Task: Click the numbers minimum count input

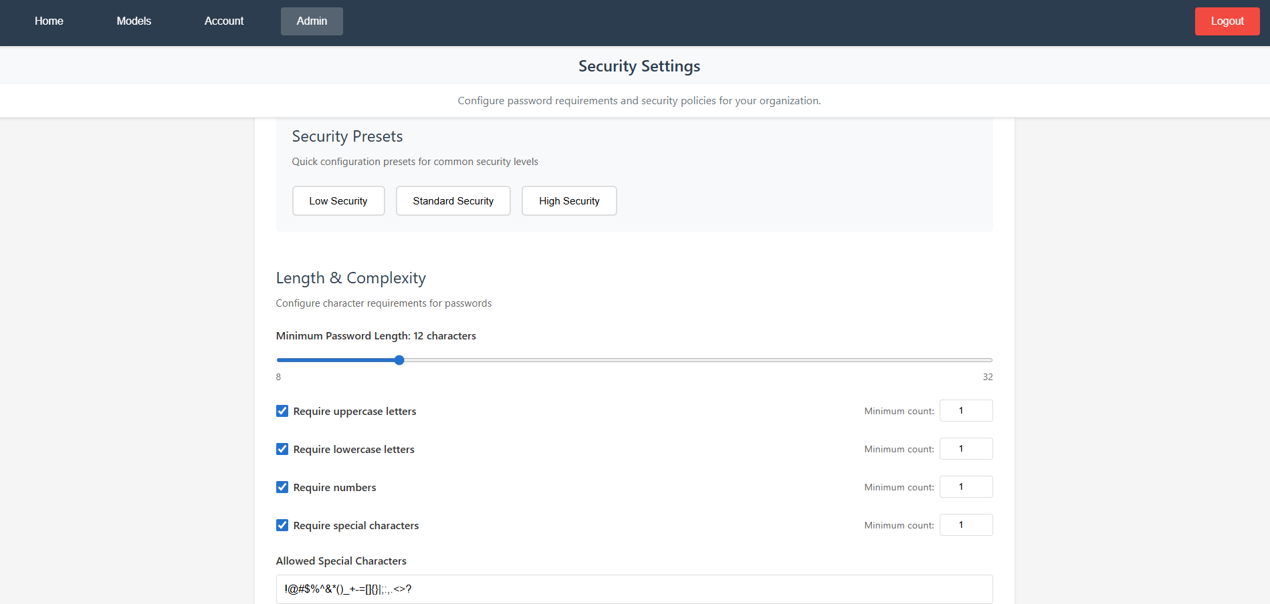Action: click(966, 486)
